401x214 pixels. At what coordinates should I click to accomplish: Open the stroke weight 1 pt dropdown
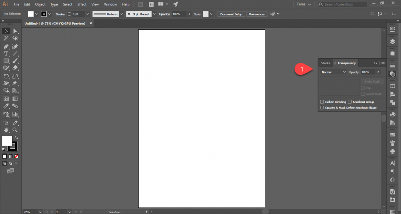[x=88, y=14]
